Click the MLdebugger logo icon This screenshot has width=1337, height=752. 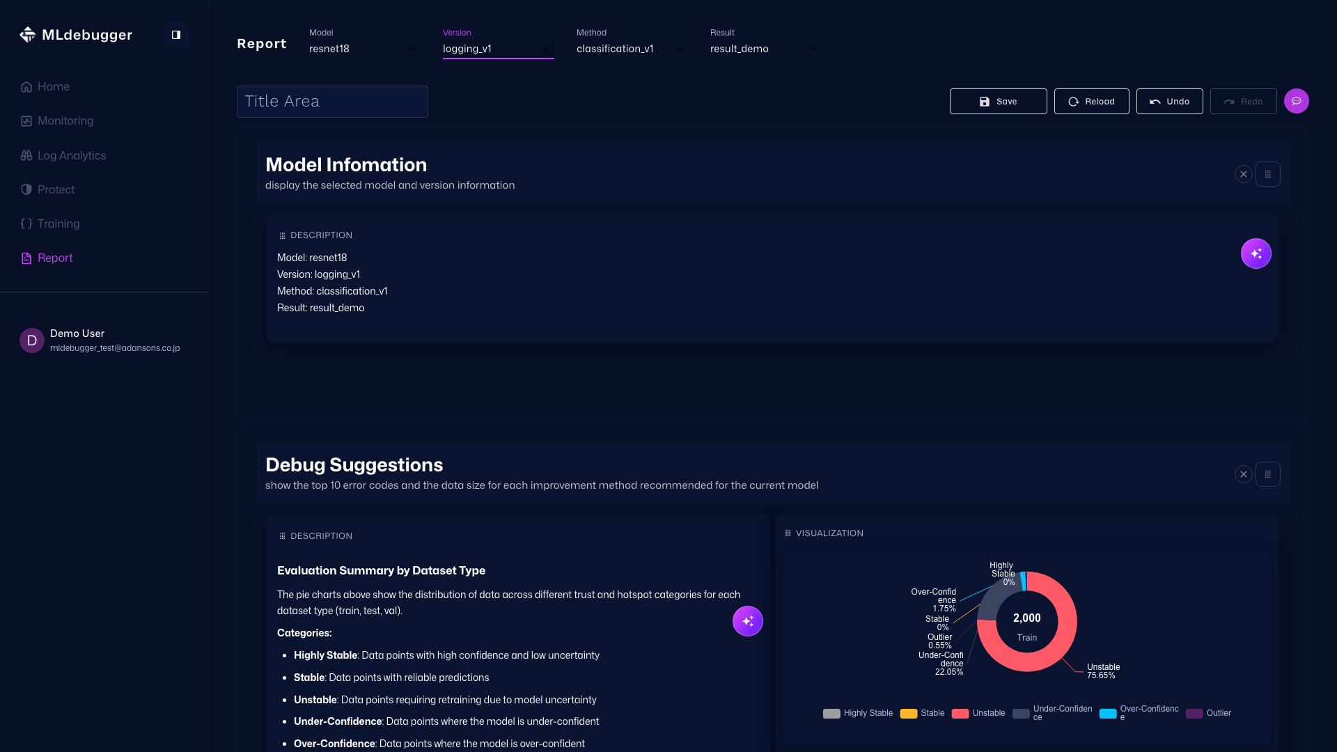tap(27, 35)
